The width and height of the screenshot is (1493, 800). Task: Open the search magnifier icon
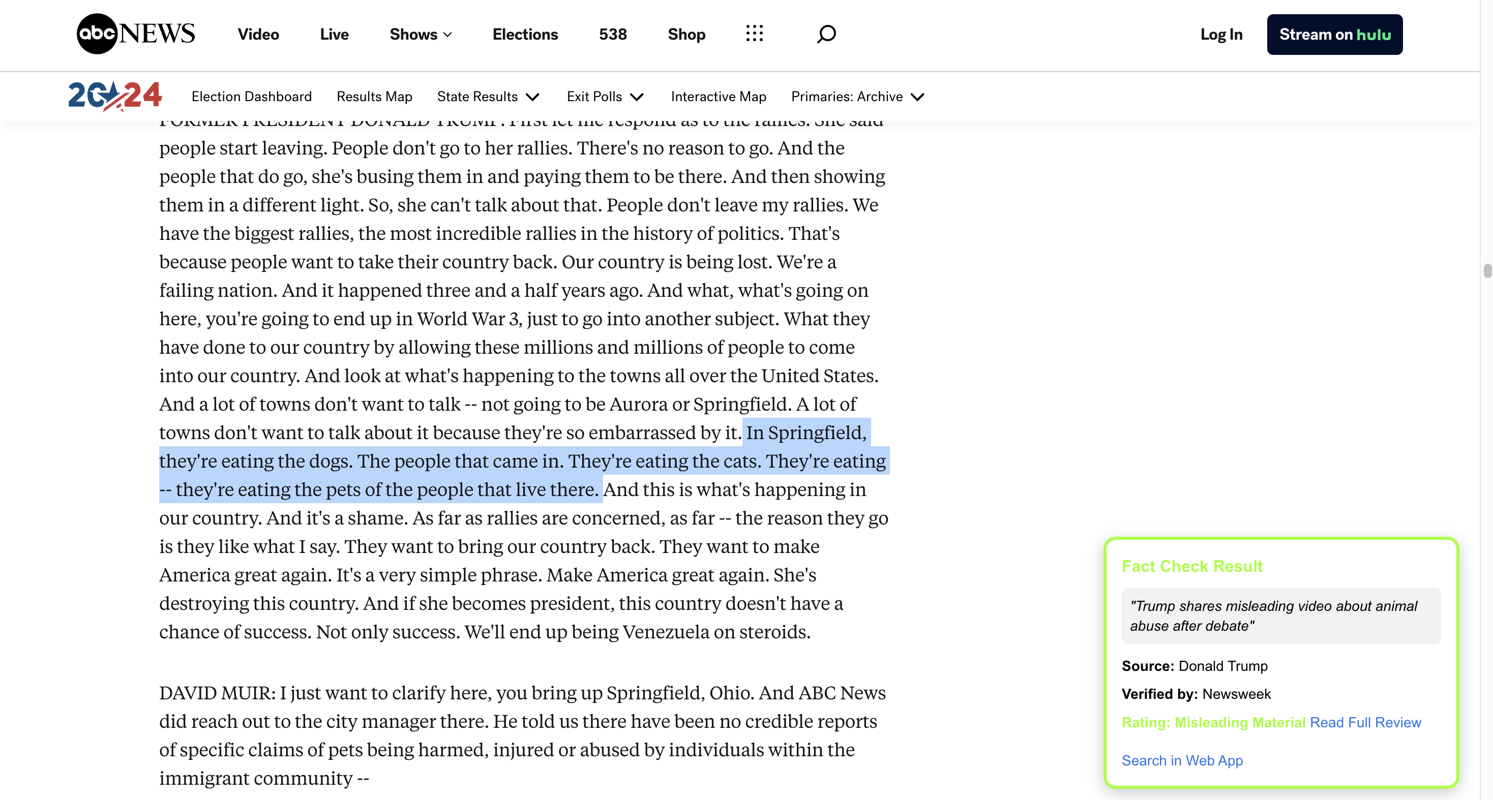point(826,34)
